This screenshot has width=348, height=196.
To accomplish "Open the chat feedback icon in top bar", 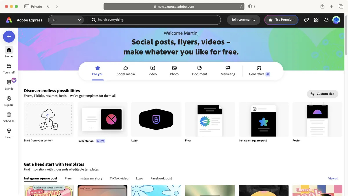I will point(306,20).
